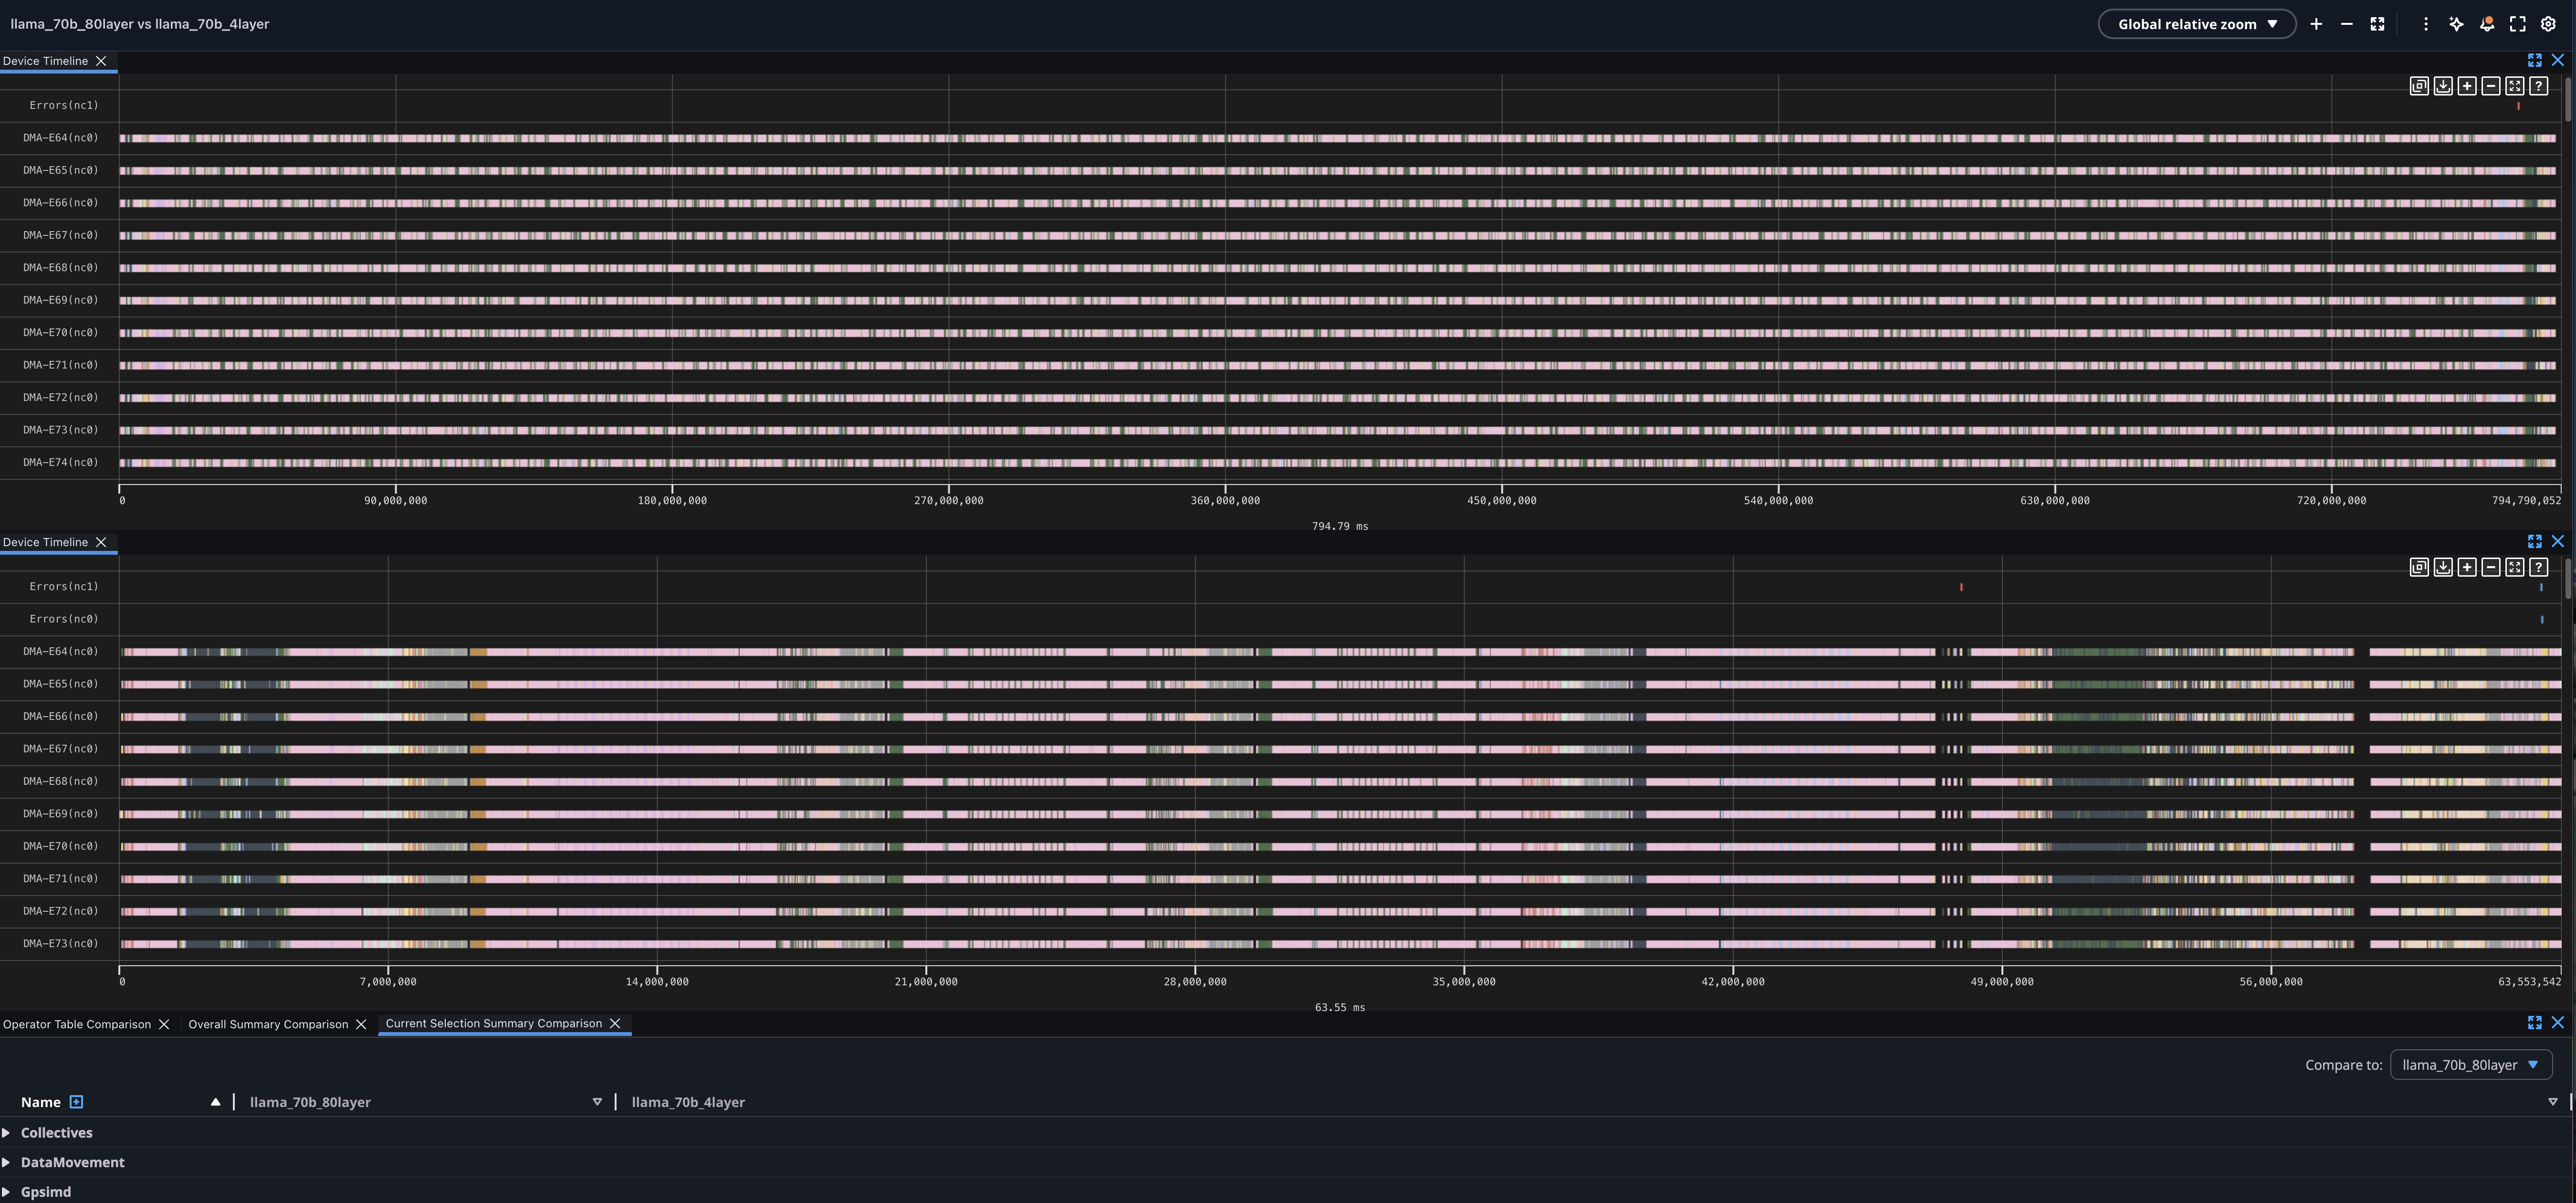Expand the DataMovement row
The width and height of the screenshot is (2576, 1203).
7,1162
